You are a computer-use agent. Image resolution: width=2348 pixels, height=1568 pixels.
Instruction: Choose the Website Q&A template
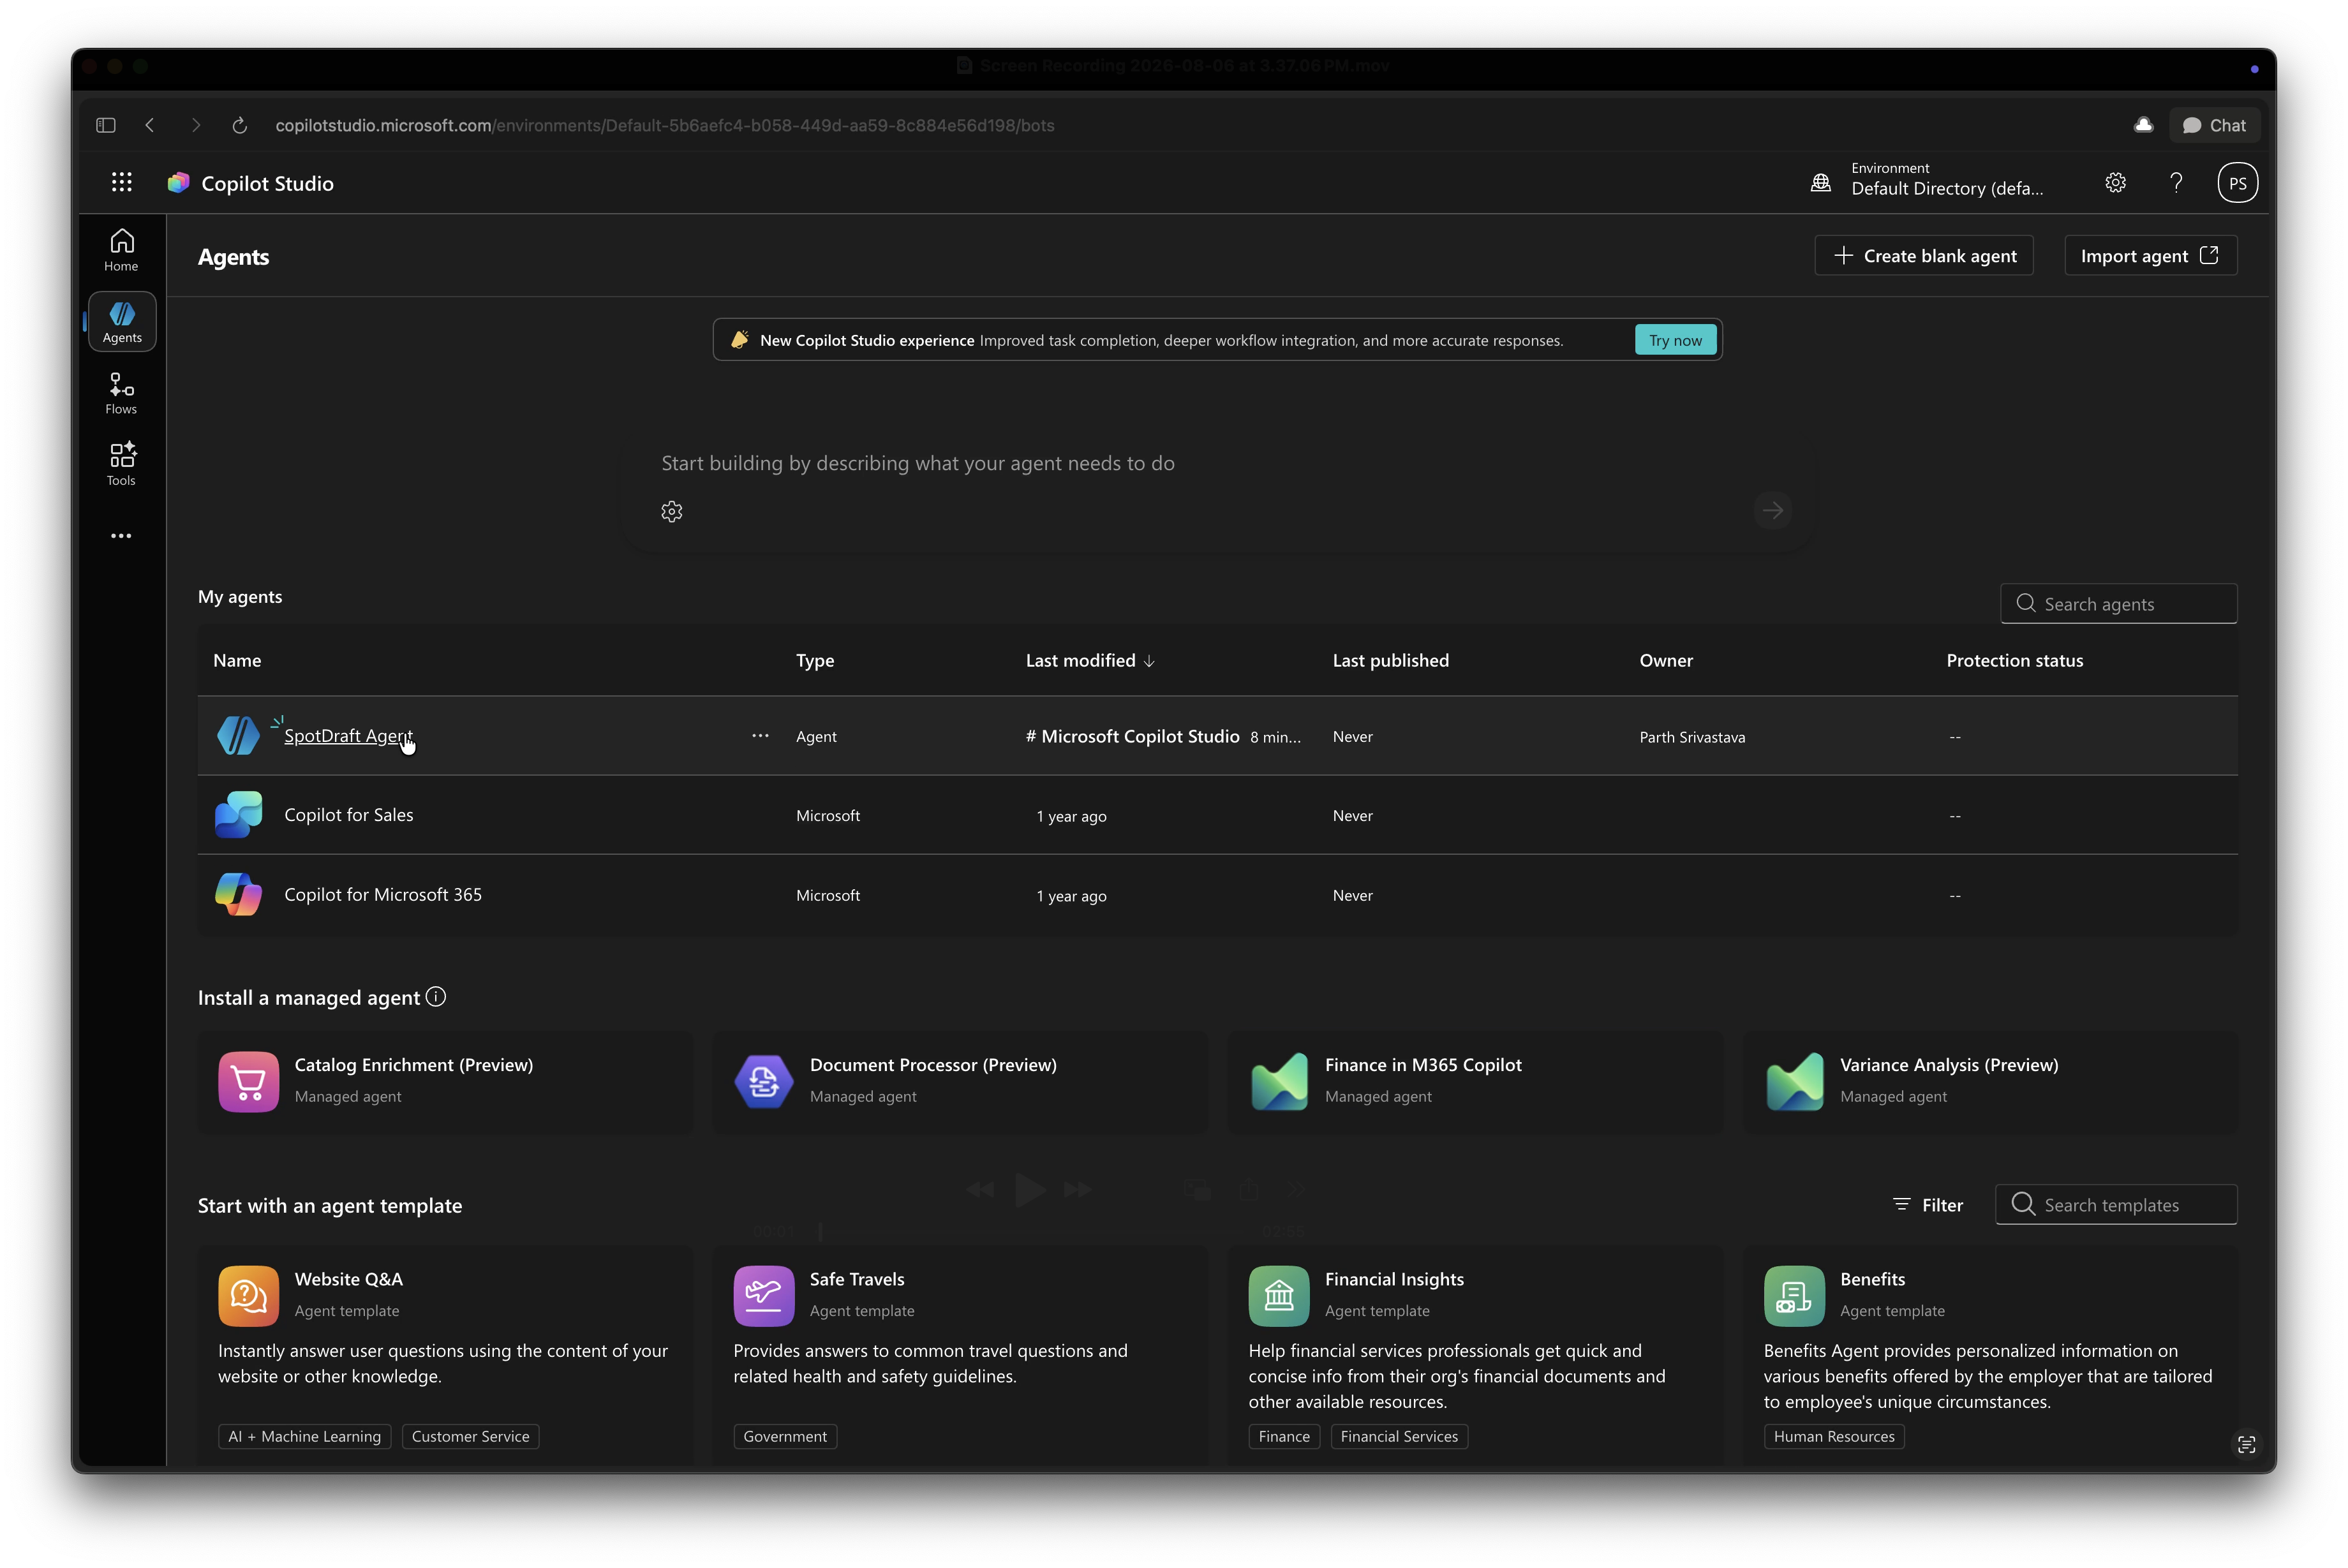445,1355
